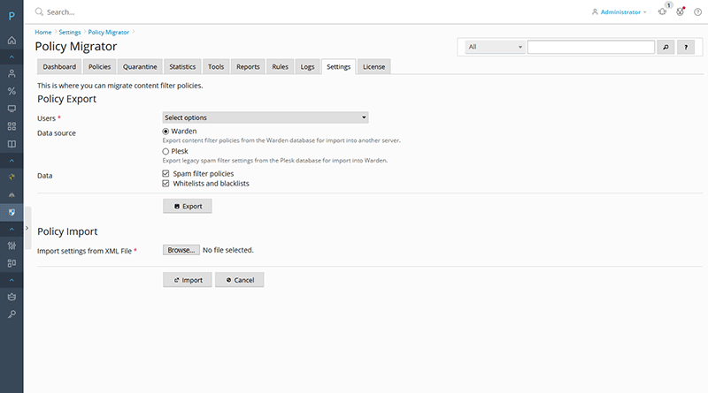
Task: Open the open-book icon in sidebar
Action: (x=12, y=144)
